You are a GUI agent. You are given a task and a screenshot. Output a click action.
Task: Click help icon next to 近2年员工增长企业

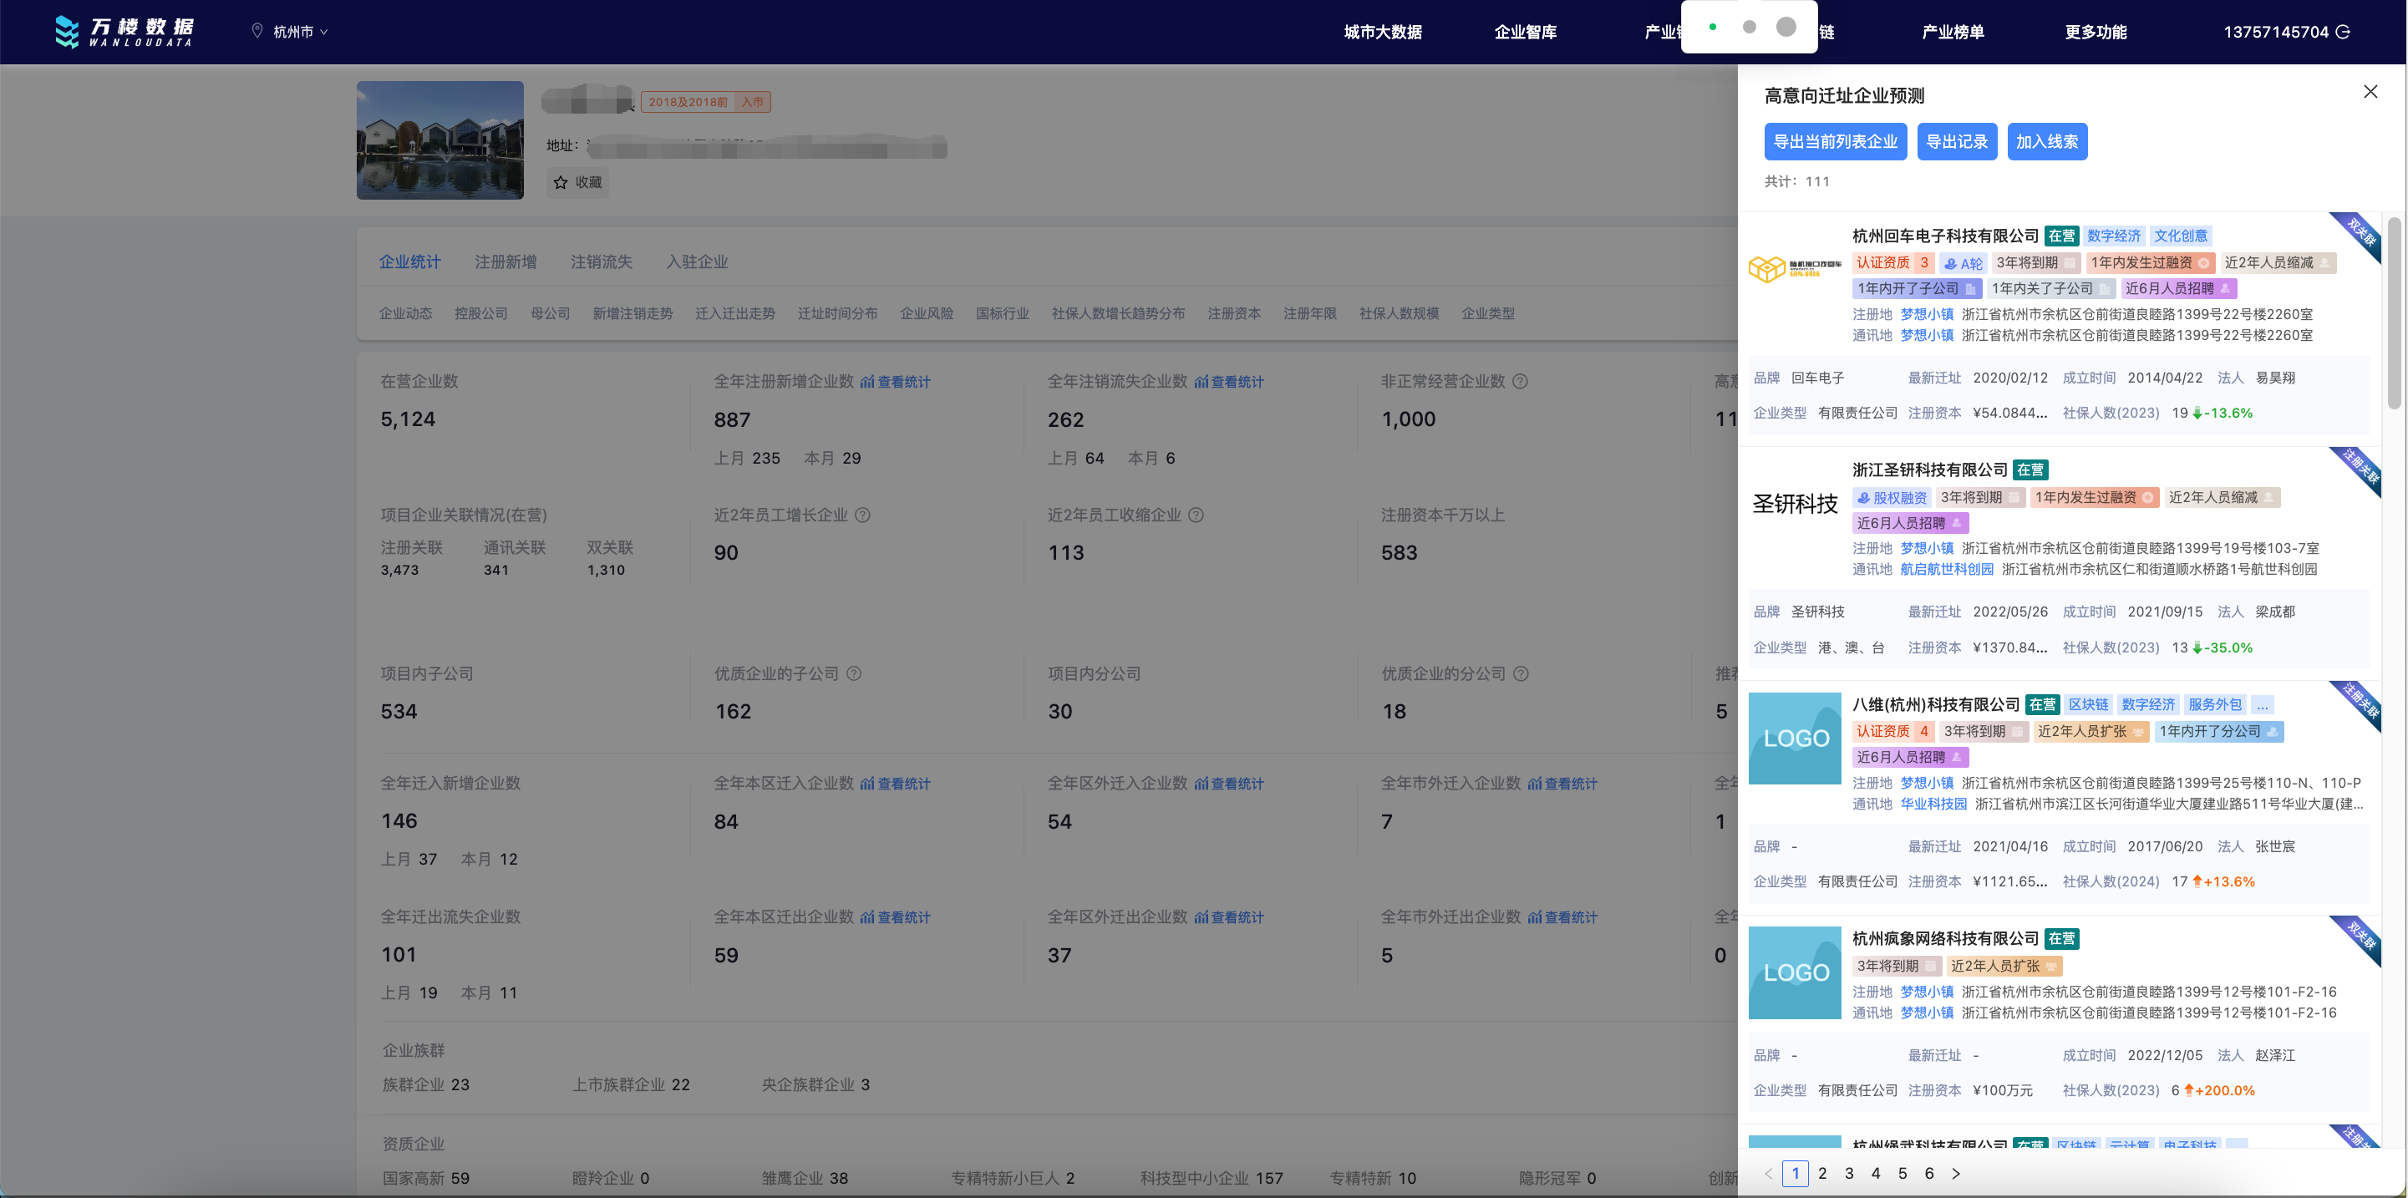(863, 515)
